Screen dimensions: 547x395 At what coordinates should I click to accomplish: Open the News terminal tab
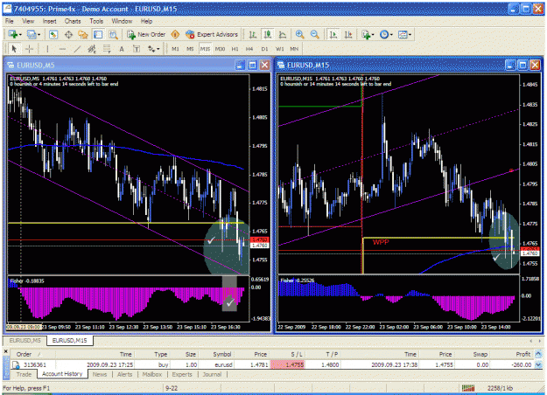[100, 374]
